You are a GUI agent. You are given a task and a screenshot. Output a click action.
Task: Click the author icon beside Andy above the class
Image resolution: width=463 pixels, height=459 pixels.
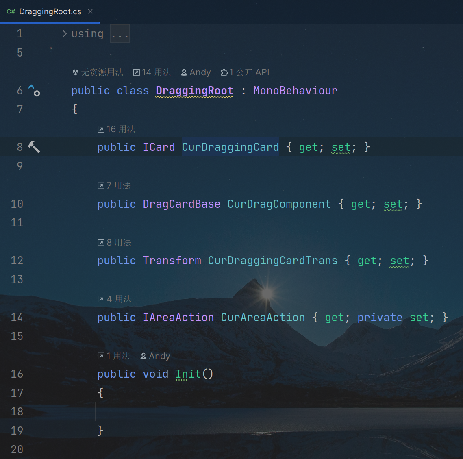tap(184, 72)
